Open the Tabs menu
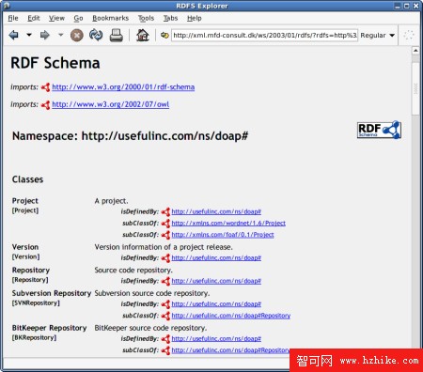Viewport: 423px width, 372px height. (170, 18)
